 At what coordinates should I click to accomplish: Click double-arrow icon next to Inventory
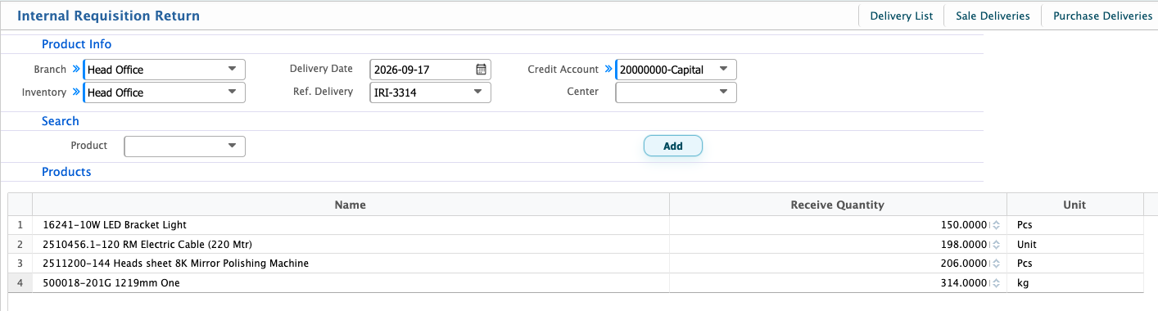click(76, 92)
